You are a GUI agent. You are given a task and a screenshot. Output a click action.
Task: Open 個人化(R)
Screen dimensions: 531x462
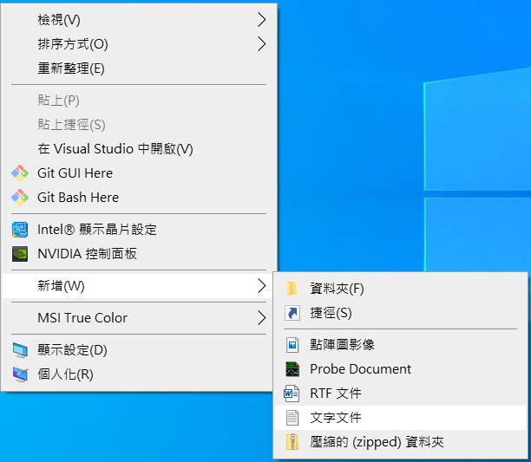pos(139,374)
